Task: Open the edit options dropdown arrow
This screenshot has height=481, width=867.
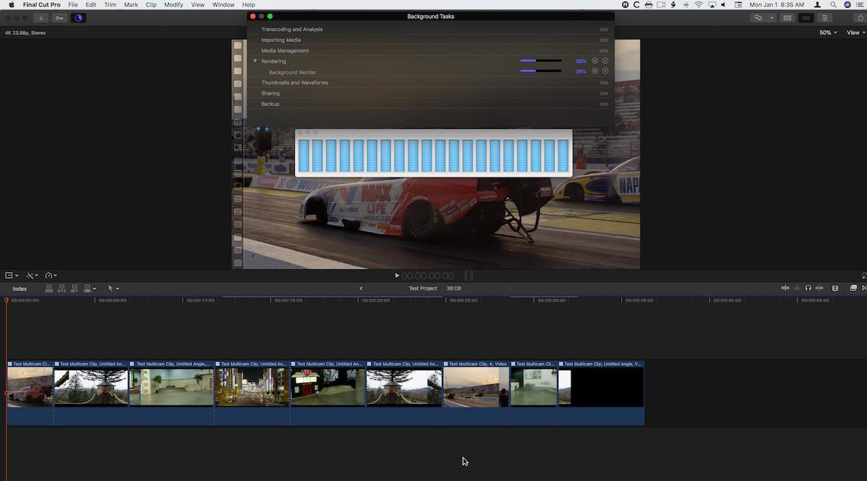Action: (95, 289)
